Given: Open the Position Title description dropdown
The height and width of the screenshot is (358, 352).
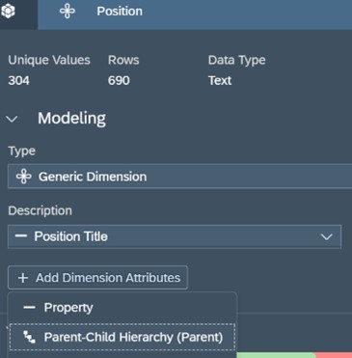Looking at the screenshot, I should tap(175, 236).
